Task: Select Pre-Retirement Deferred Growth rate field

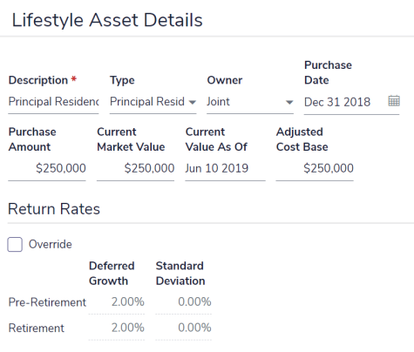Action: pyautogui.click(x=117, y=302)
